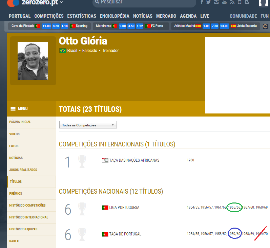The image size is (270, 248).
Task: Click the trophy icon beside Liga Portuguesa count
Action: tap(82, 209)
